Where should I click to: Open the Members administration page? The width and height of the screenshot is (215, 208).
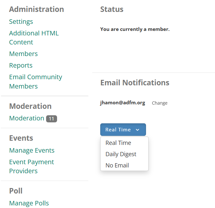tap(24, 54)
